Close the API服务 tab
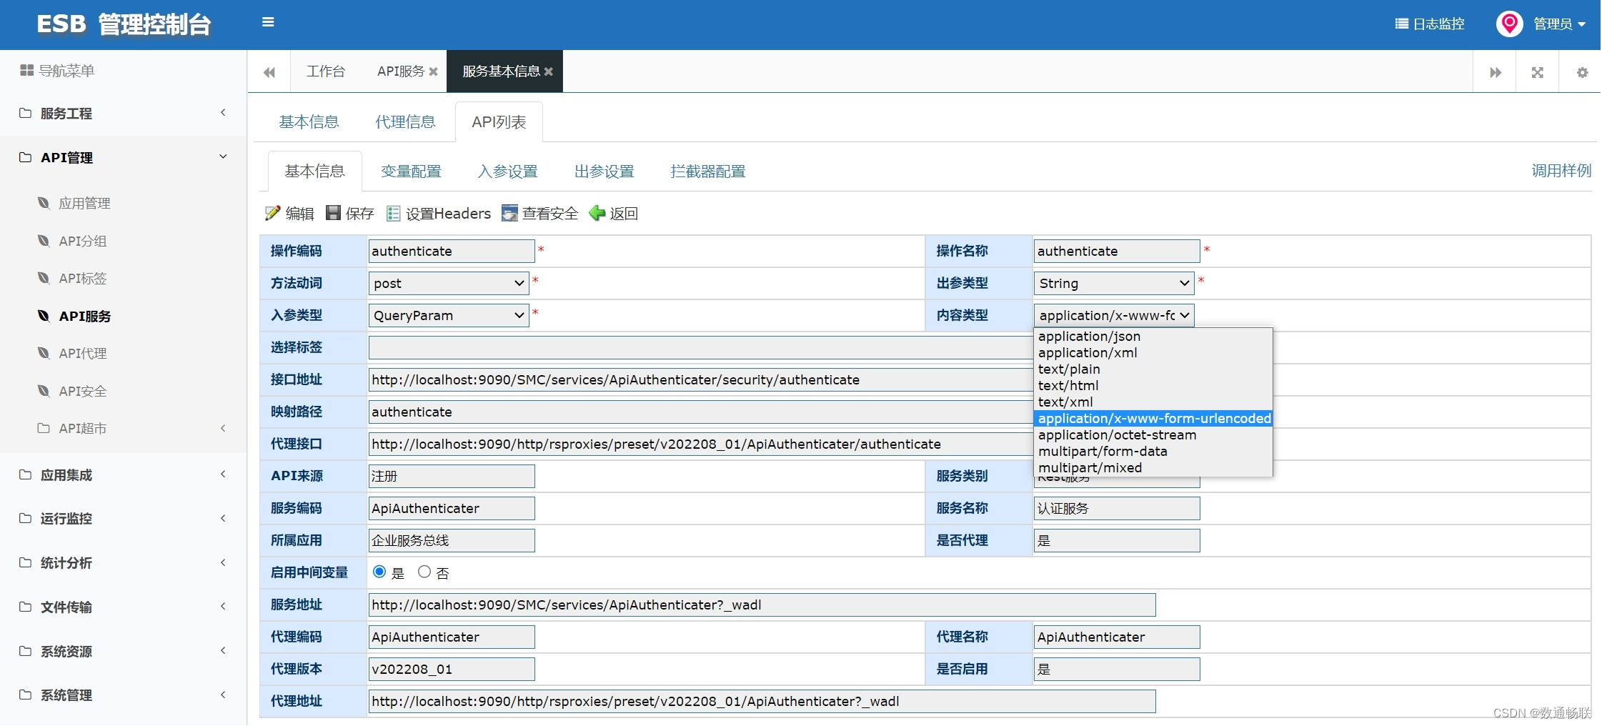This screenshot has width=1602, height=726. (433, 71)
